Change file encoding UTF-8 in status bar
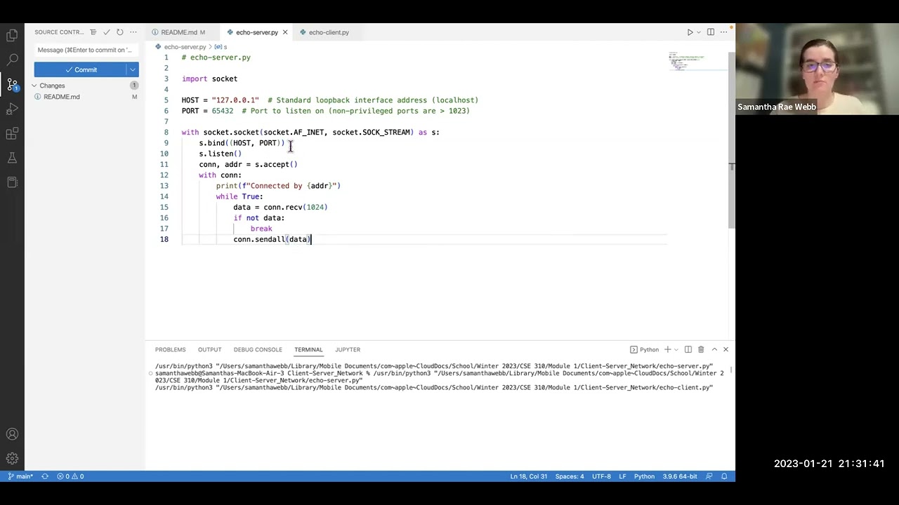This screenshot has height=505, width=899. click(601, 476)
